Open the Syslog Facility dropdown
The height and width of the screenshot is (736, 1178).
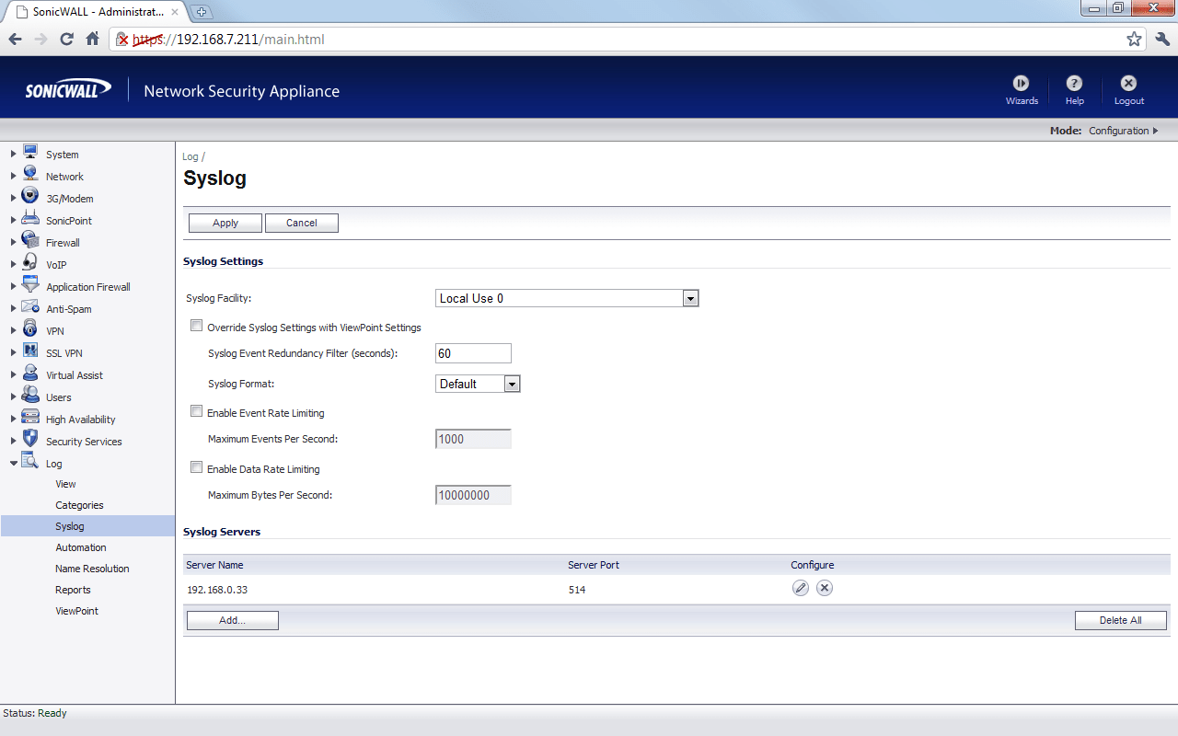pyautogui.click(x=689, y=297)
